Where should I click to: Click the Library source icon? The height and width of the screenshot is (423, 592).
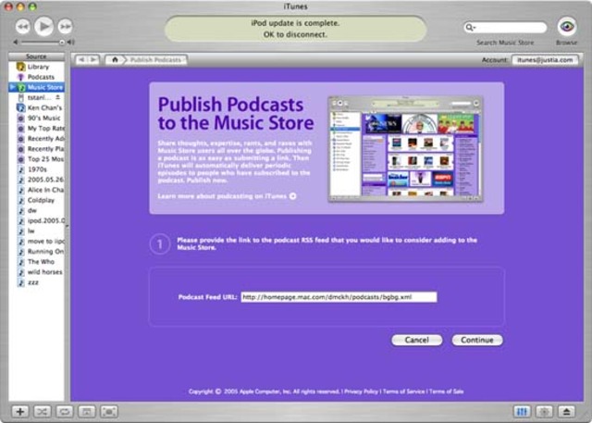(20, 67)
